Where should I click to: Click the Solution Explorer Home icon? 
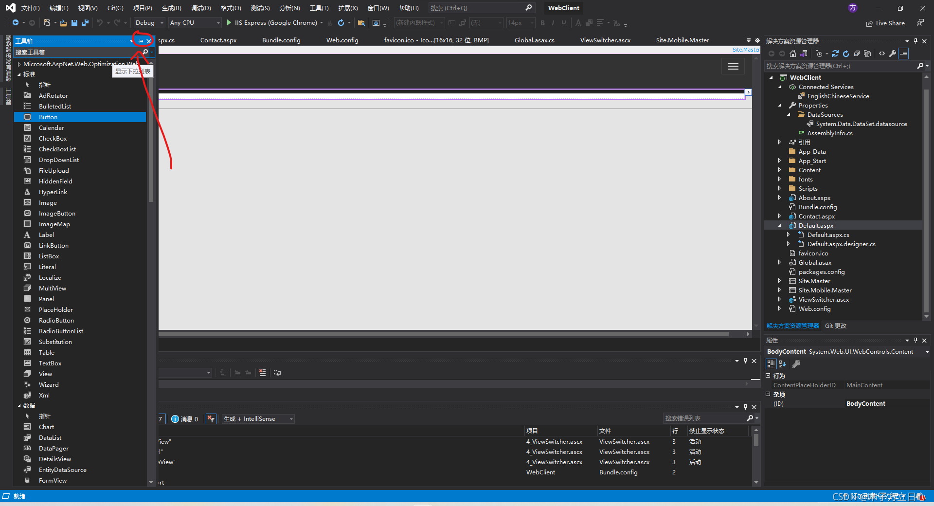click(793, 54)
